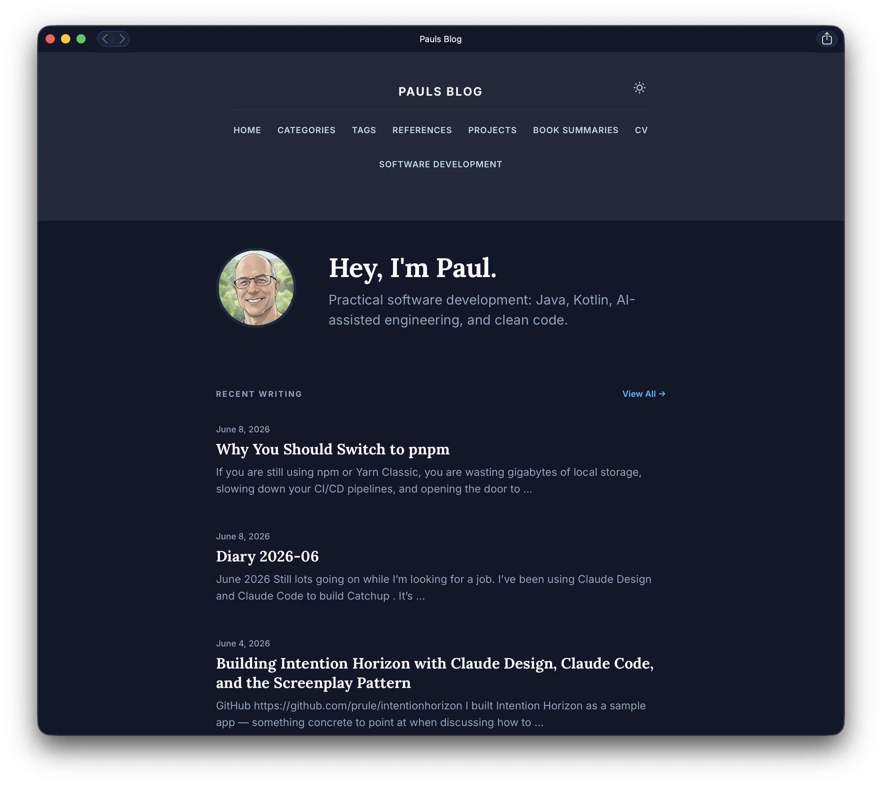Viewport: 882px width, 785px height.
Task: Open the CATEGORIES nav item
Action: (x=306, y=130)
